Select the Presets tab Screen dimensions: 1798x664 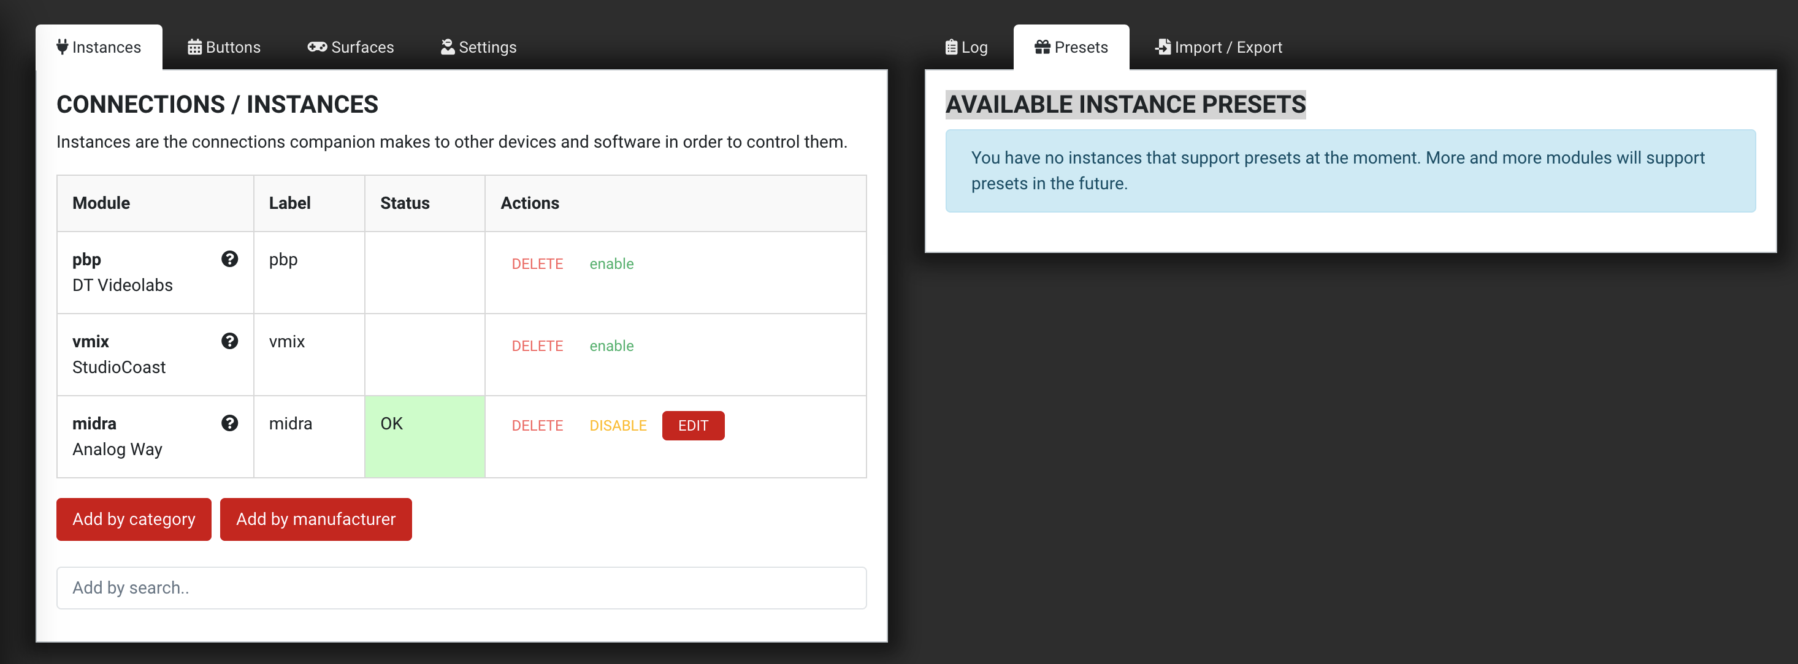tap(1071, 47)
